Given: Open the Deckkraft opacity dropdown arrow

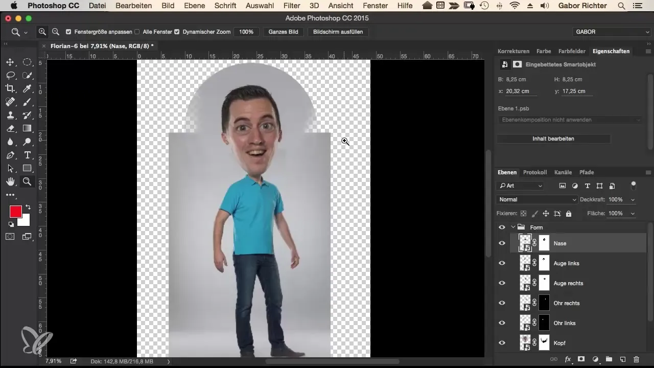Looking at the screenshot, I should tap(633, 200).
